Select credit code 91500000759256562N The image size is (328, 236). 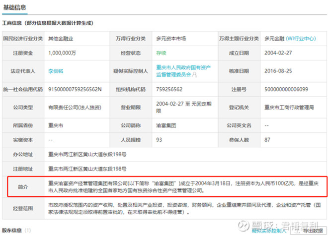[x=75, y=90]
